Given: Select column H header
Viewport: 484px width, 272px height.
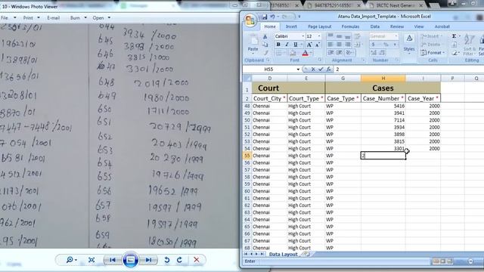Looking at the screenshot, I should point(383,79).
